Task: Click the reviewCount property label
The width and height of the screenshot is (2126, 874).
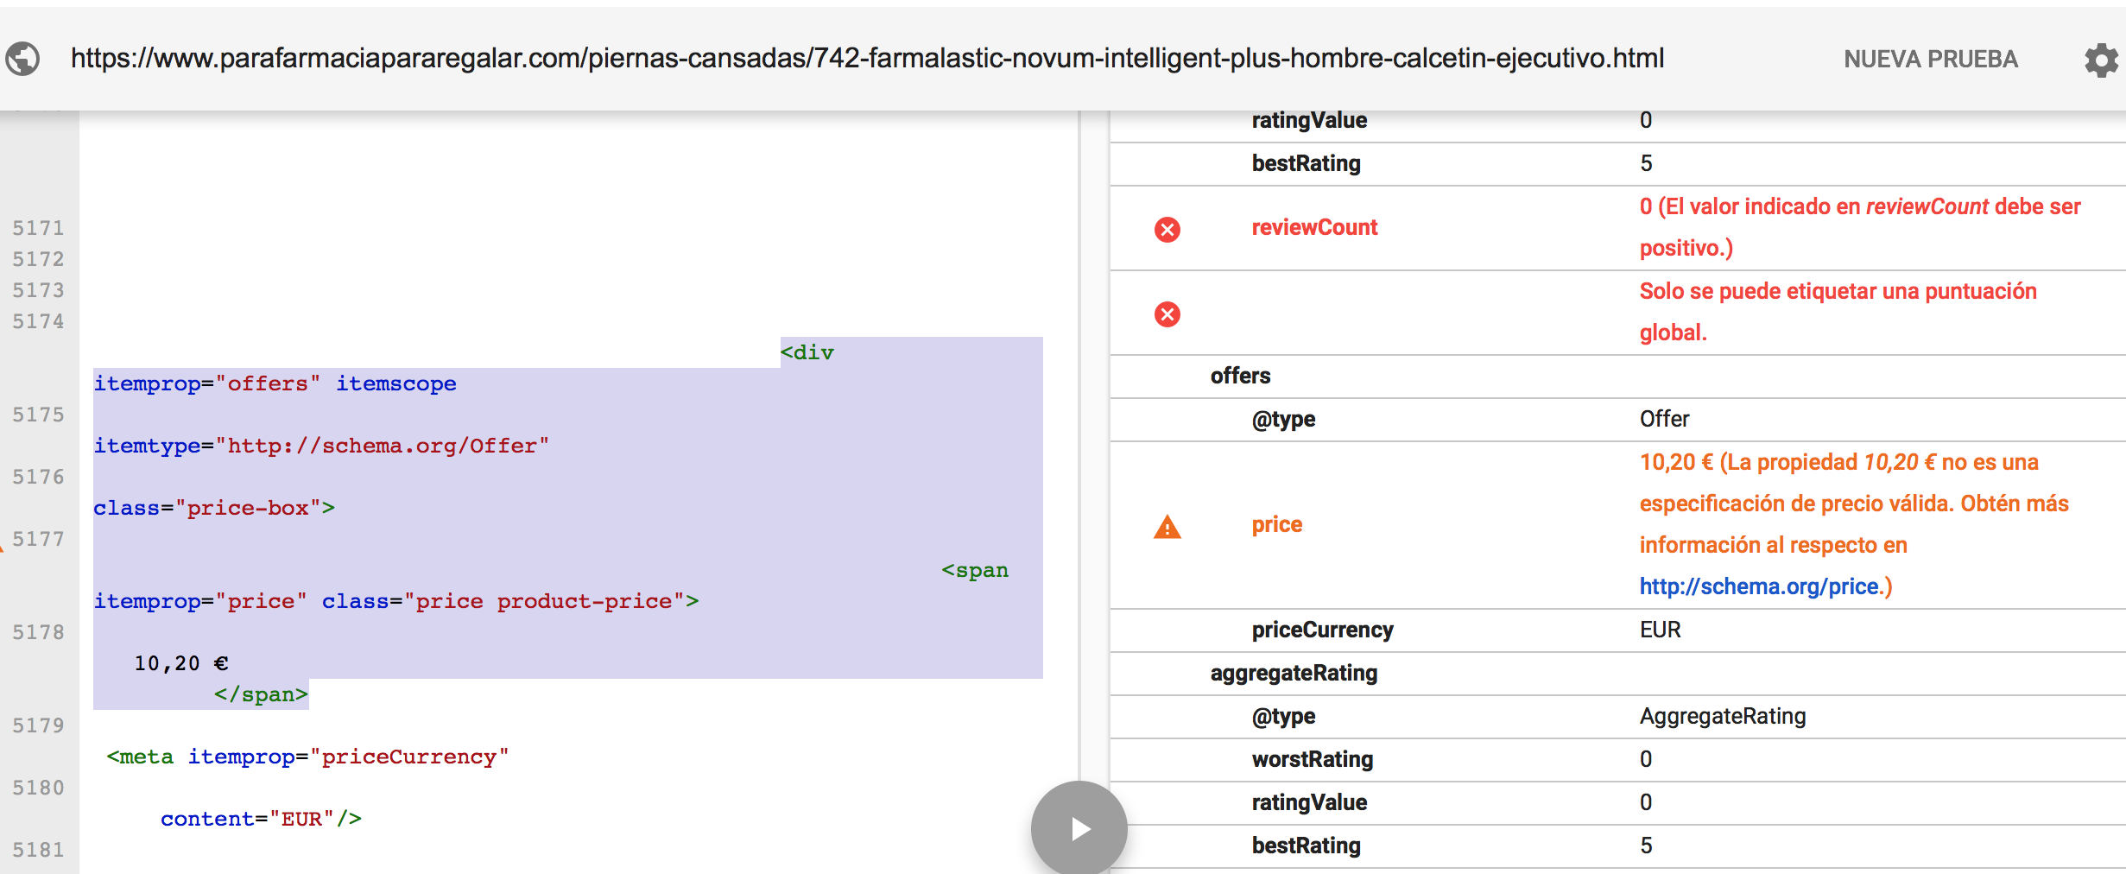Action: coord(1314,227)
